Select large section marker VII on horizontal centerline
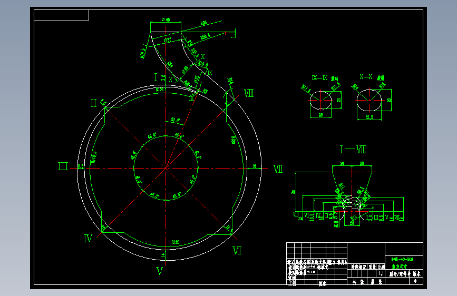The height and width of the screenshot is (296, 457). pyautogui.click(x=278, y=169)
